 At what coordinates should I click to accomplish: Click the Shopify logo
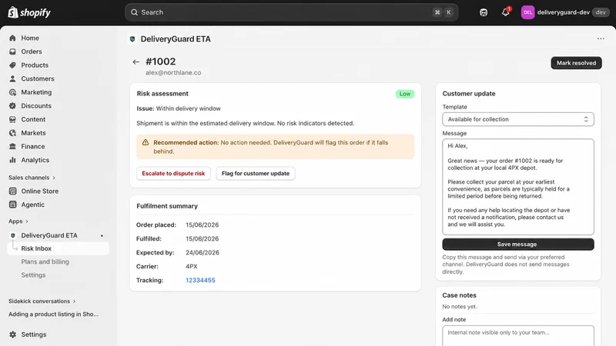[x=29, y=12]
